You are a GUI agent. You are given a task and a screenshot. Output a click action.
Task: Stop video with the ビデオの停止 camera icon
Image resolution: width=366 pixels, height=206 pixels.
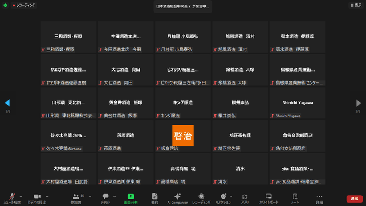(x=37, y=196)
